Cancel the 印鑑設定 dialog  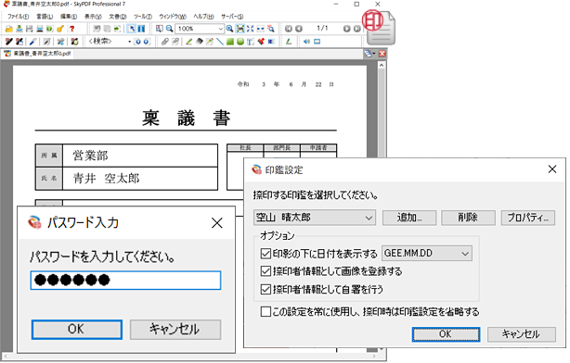click(522, 334)
